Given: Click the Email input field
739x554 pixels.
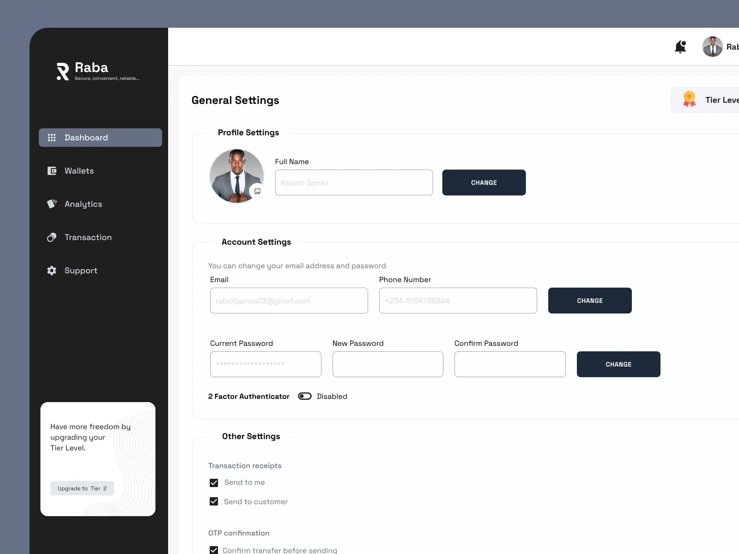Looking at the screenshot, I should point(289,301).
